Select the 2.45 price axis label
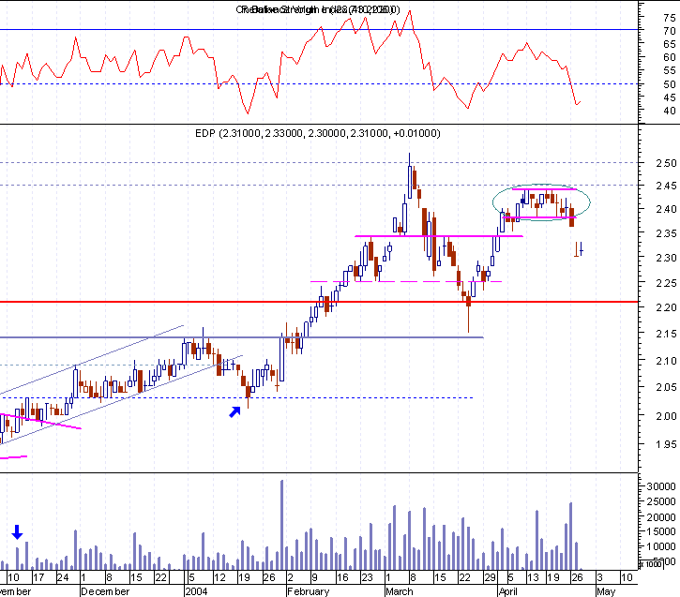Screen dimensions: 680x597 pos(666,186)
